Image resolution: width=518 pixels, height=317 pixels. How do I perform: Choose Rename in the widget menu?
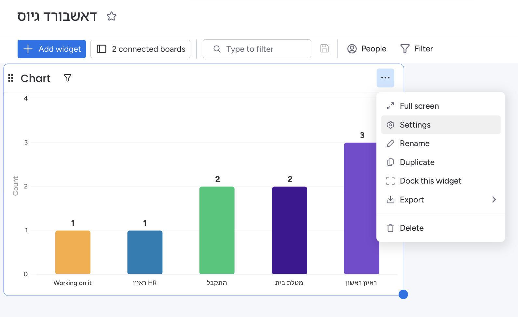click(x=415, y=144)
